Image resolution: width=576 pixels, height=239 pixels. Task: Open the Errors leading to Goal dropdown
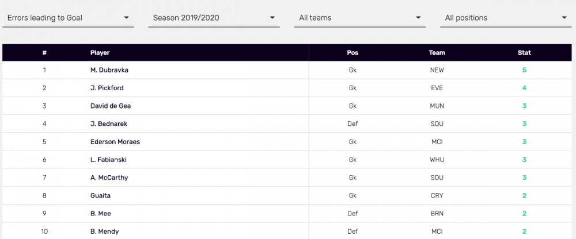(x=68, y=18)
